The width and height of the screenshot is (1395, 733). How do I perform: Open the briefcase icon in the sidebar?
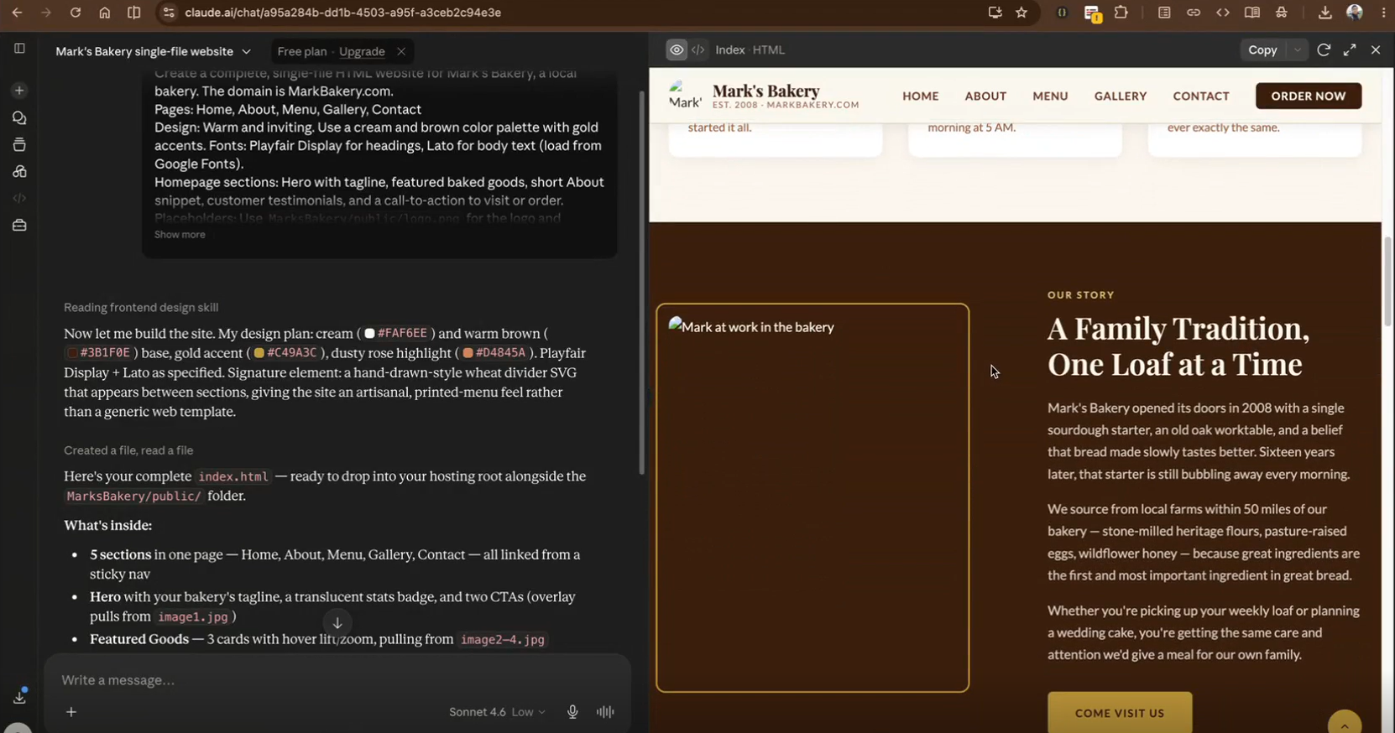[x=19, y=225]
